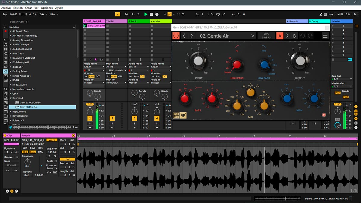Solo track 2 with its S button
Screen dimensions: 361x203
112,124
